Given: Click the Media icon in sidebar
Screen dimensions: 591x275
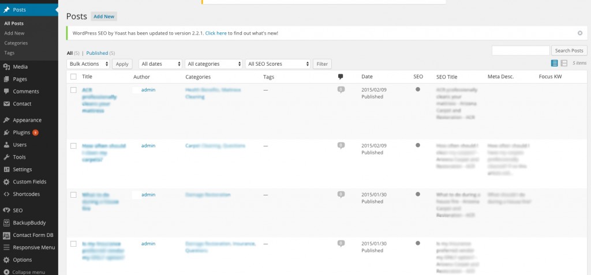Looking at the screenshot, I should 6,67.
